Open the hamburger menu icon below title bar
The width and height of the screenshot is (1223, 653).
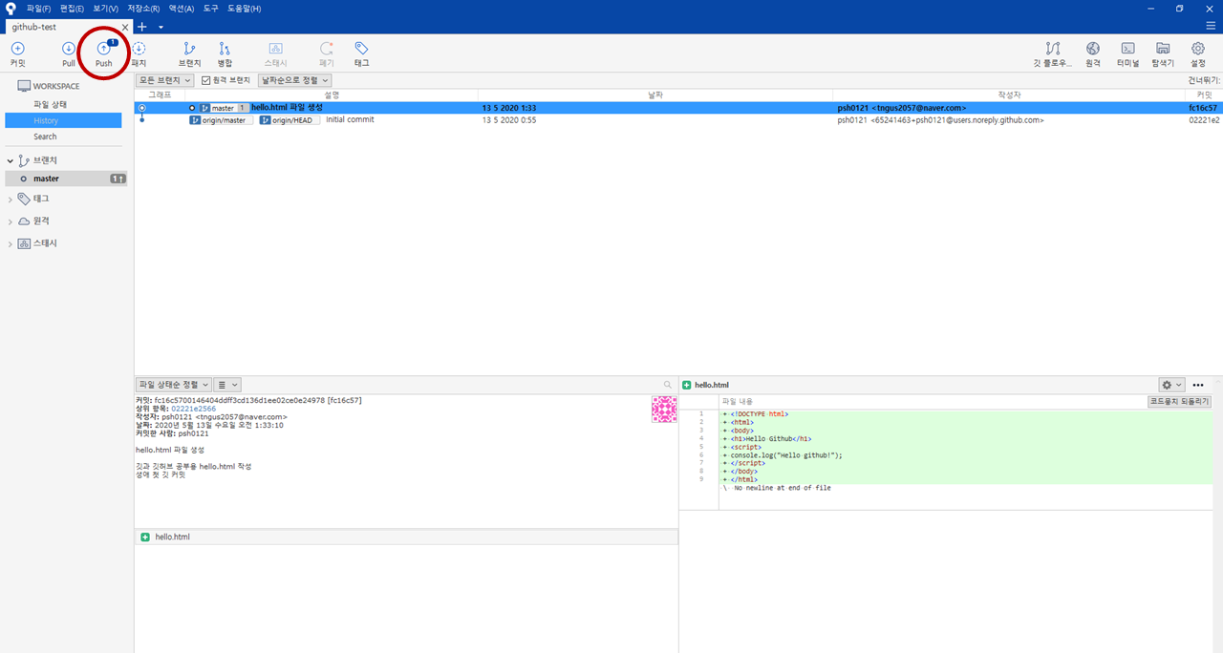click(x=1210, y=27)
